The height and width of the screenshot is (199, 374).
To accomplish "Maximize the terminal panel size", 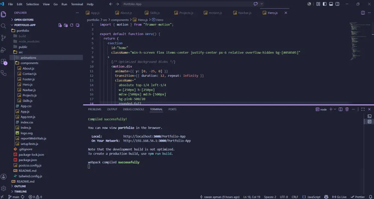I will pyautogui.click(x=363, y=109).
